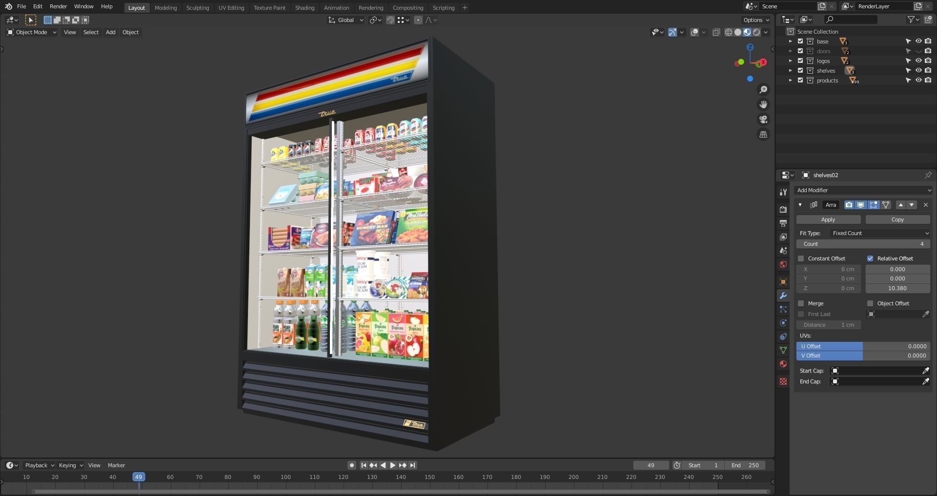The image size is (937, 496).
Task: Open timeline Playback menu button
Action: [40, 465]
